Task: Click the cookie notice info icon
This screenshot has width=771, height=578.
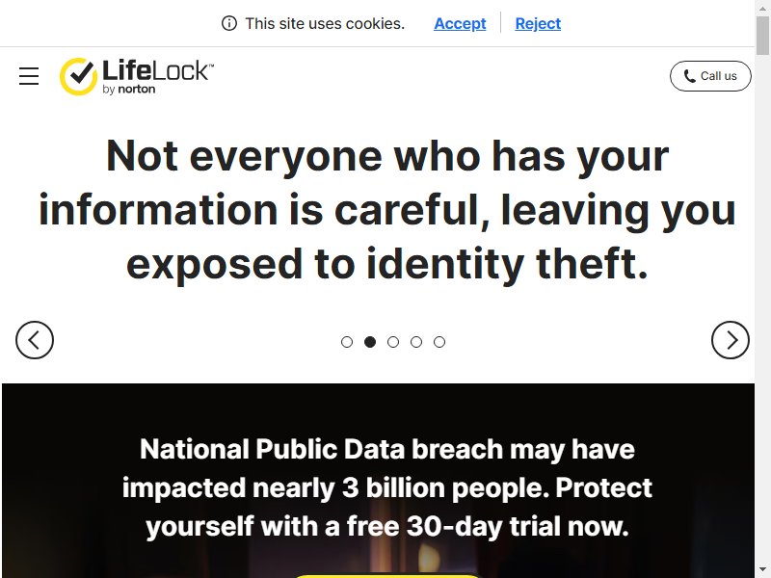Action: point(229,23)
